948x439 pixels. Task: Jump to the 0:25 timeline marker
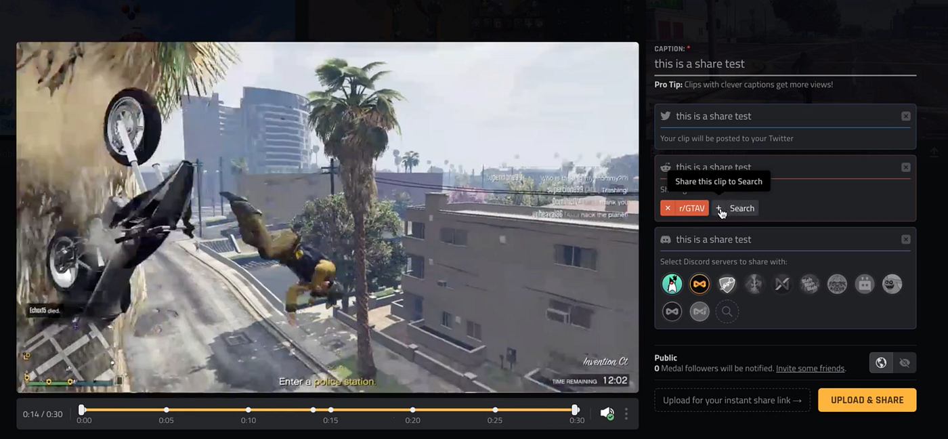[495, 410]
